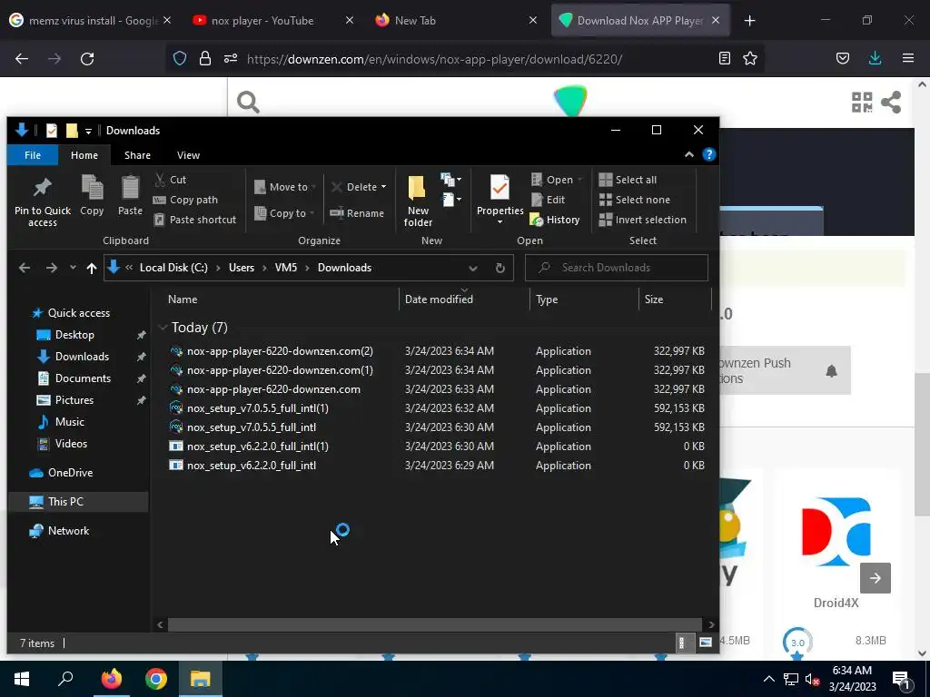Image resolution: width=930 pixels, height=697 pixels.
Task: Click Select all in ribbon
Action: [x=628, y=180]
